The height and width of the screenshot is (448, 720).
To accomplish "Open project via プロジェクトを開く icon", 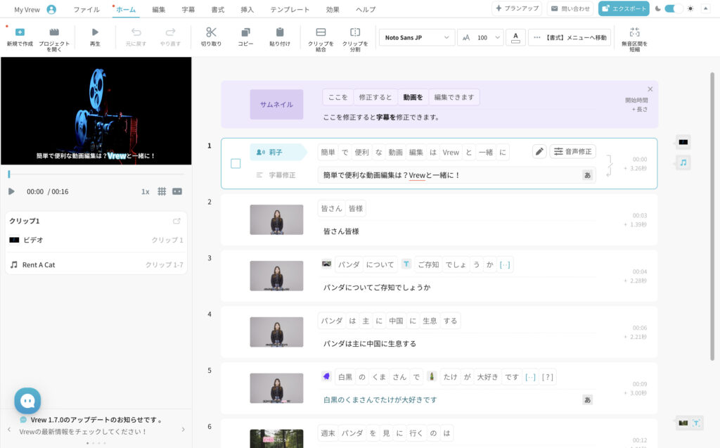I will [54, 32].
